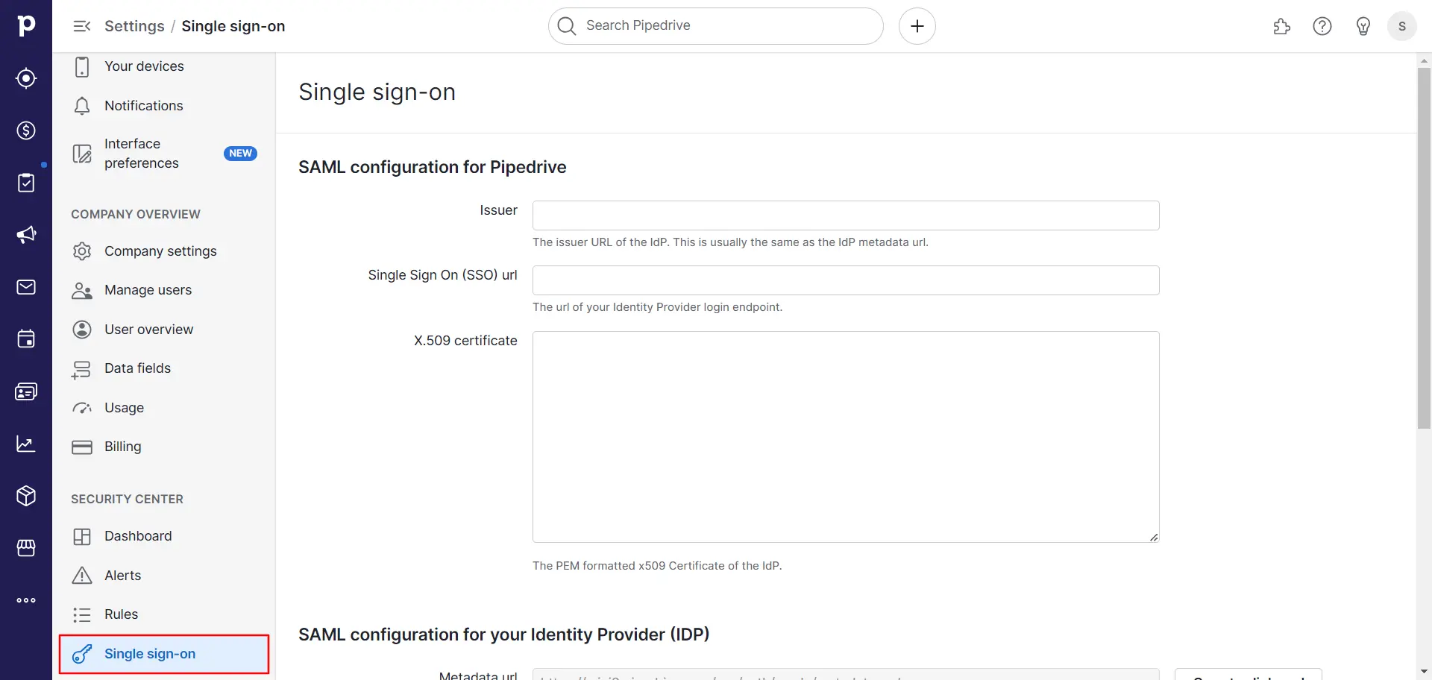Open the Leads target icon in sidebar

tap(26, 78)
